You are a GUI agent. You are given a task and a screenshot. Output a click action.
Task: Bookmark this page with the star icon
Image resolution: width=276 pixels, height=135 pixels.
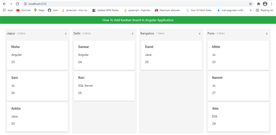(250, 4)
